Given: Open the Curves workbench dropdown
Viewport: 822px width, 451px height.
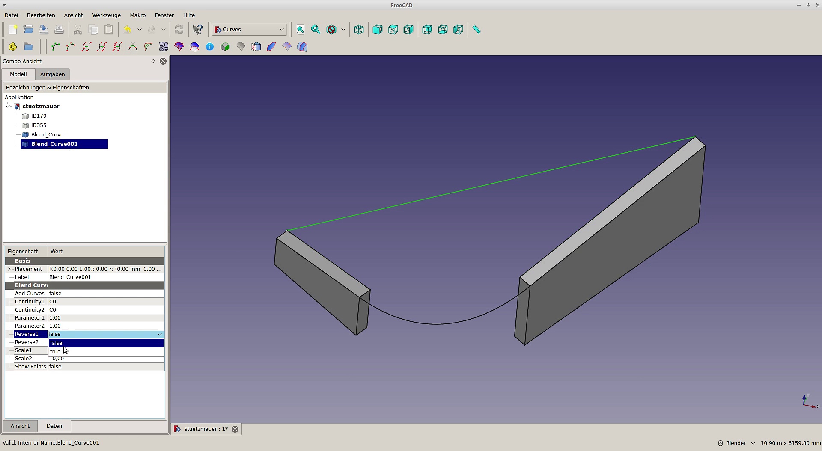Looking at the screenshot, I should click(x=250, y=30).
